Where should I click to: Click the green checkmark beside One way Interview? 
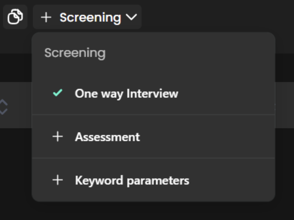(58, 93)
